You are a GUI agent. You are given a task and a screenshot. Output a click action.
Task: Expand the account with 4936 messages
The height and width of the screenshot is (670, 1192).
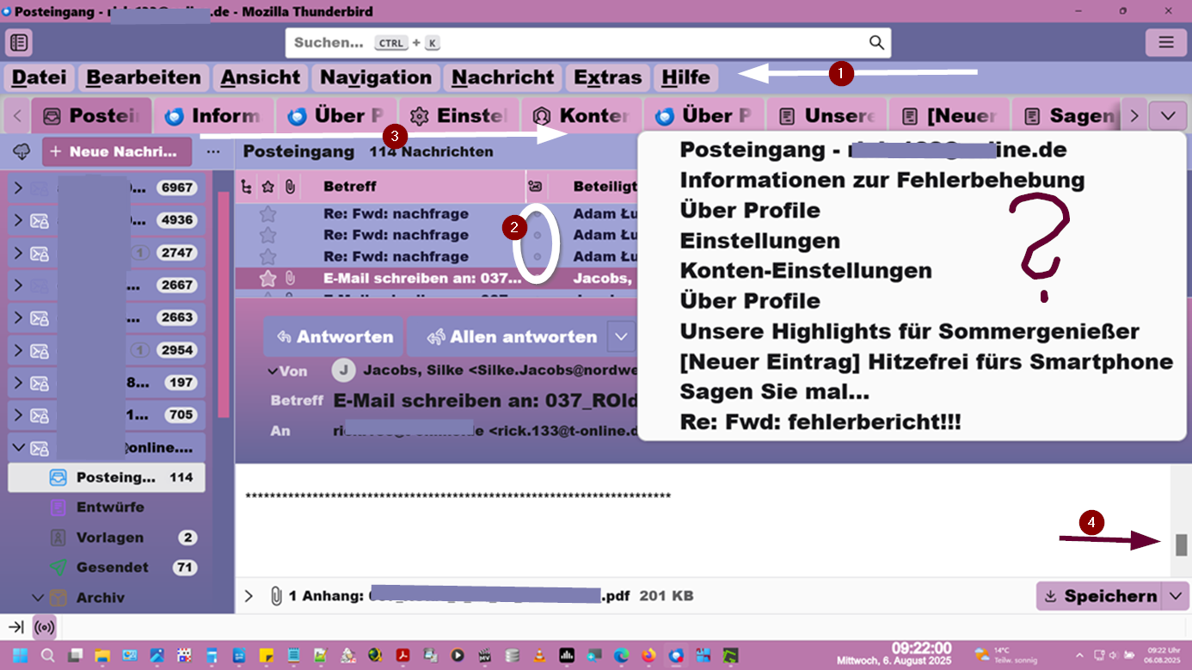[18, 220]
